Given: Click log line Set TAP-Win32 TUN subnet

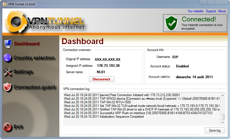Looking at the screenshot, I should [142, 106].
